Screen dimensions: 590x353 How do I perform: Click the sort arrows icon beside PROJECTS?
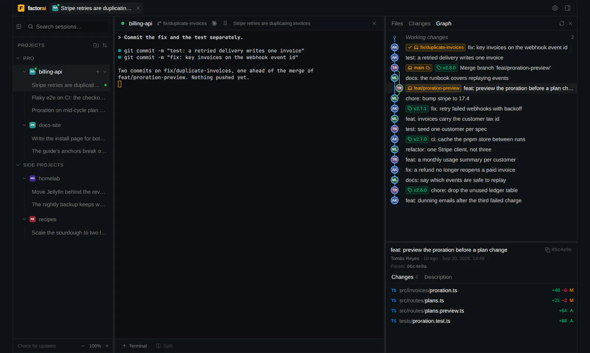[105, 45]
